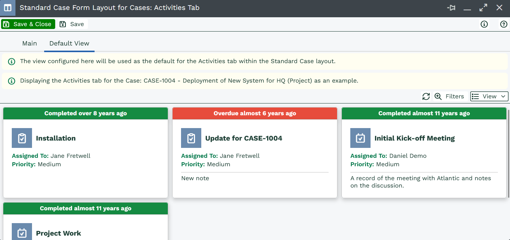Switch to the Main tab
The height and width of the screenshot is (240, 510).
pyautogui.click(x=29, y=43)
